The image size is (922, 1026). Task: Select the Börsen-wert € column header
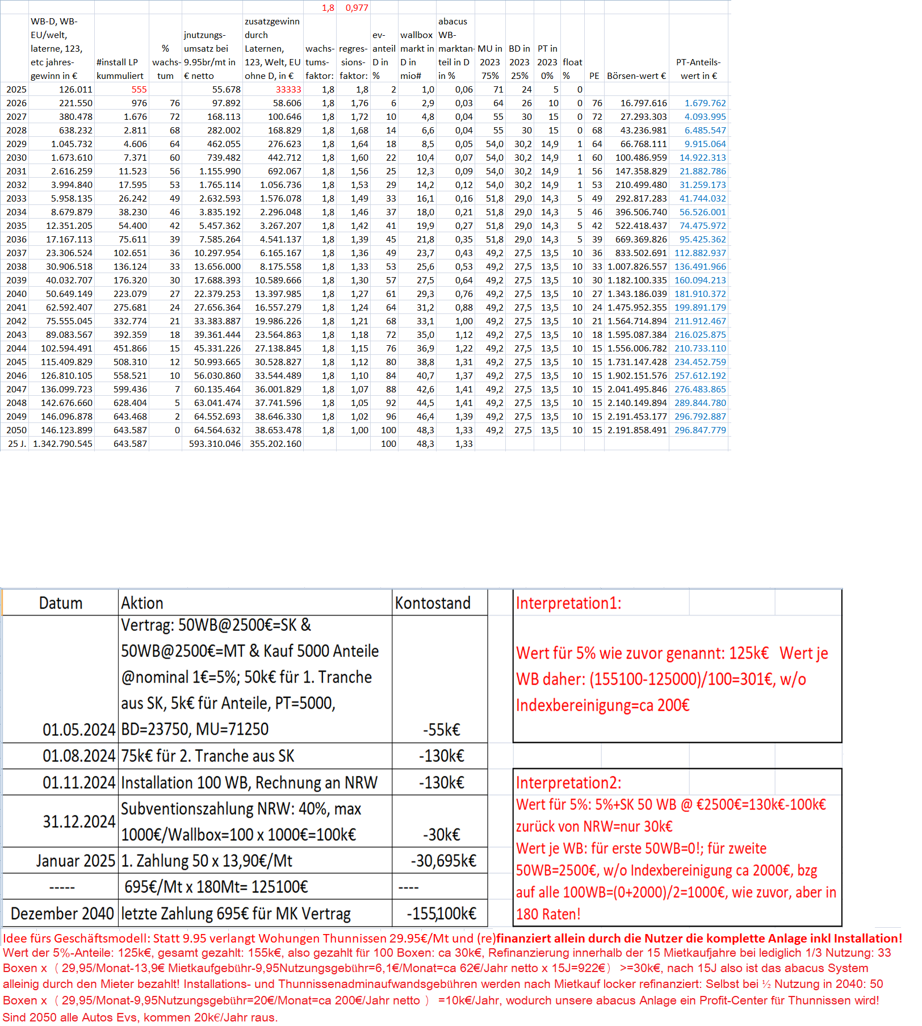click(636, 76)
